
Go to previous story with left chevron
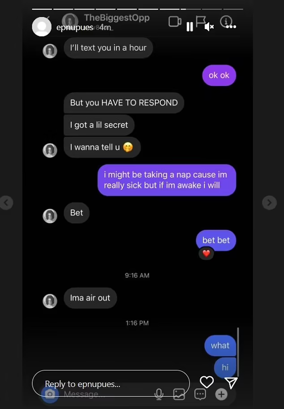(6, 202)
